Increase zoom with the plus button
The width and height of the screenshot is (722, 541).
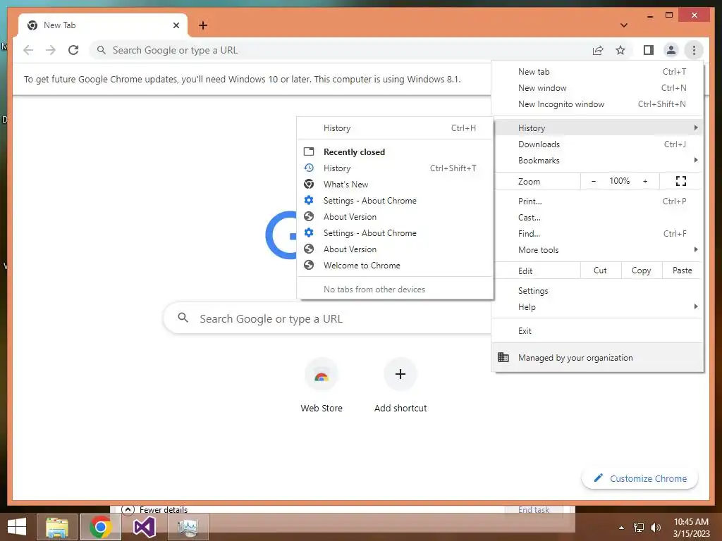[x=645, y=181]
